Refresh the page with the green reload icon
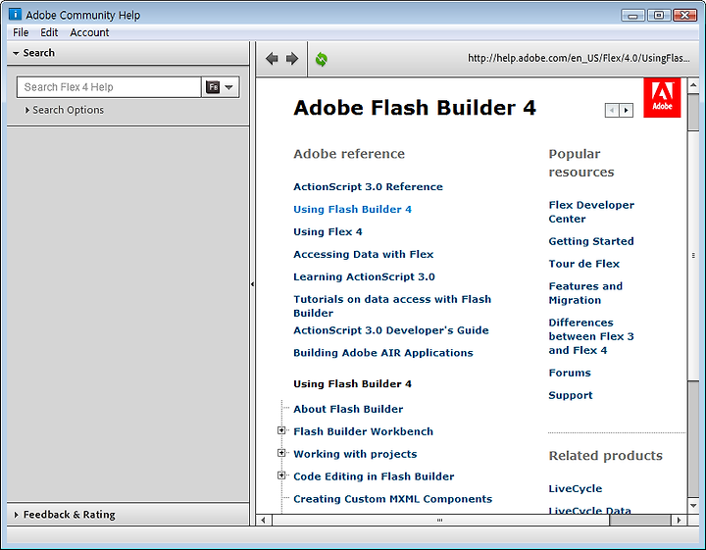 click(321, 59)
